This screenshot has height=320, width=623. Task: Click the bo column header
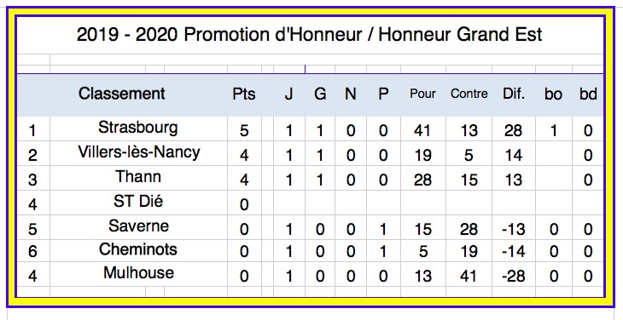553,94
